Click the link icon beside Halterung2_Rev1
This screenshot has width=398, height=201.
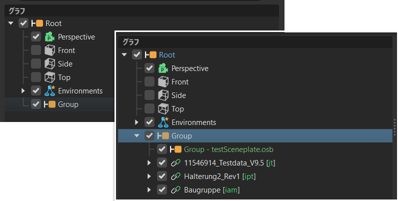[175, 176]
